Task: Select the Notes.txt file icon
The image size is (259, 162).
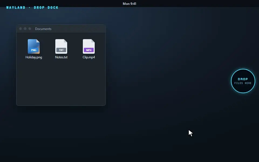Action: (61, 46)
